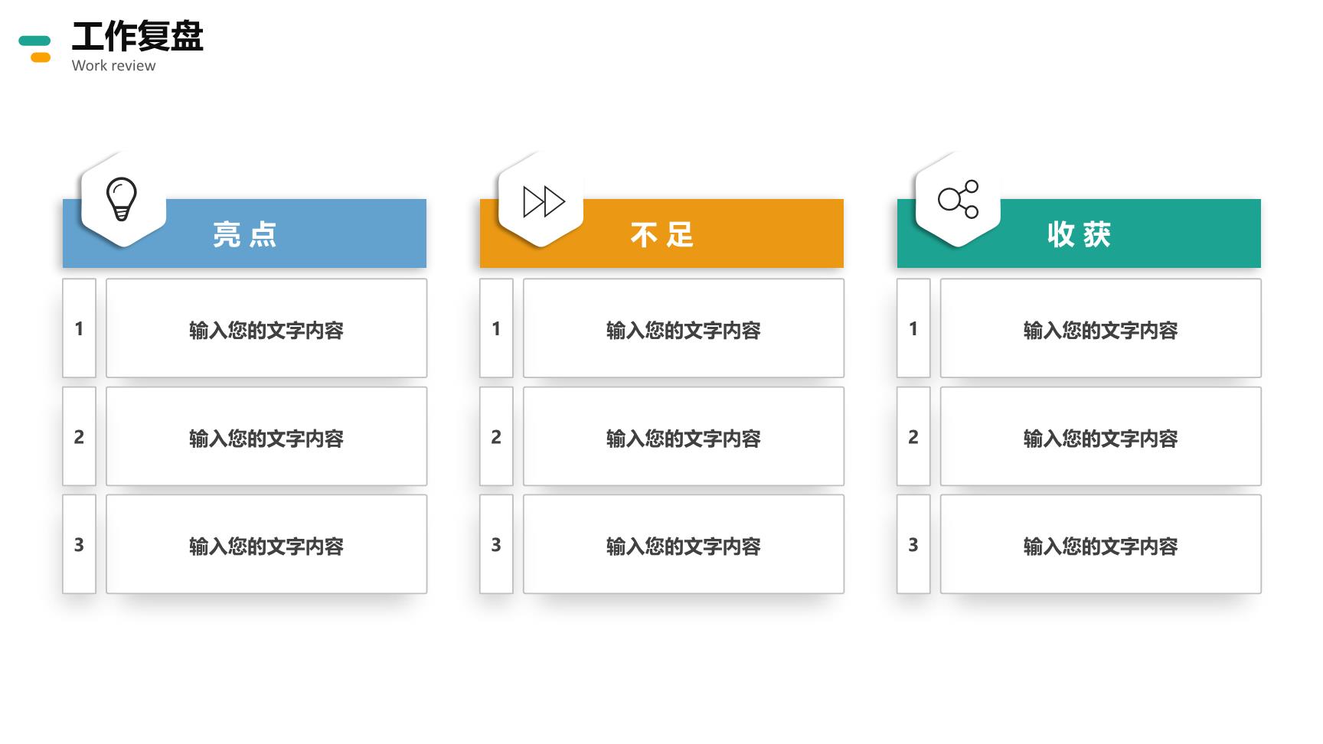Click number 2 box under 不足
The image size is (1323, 744).
pos(496,436)
